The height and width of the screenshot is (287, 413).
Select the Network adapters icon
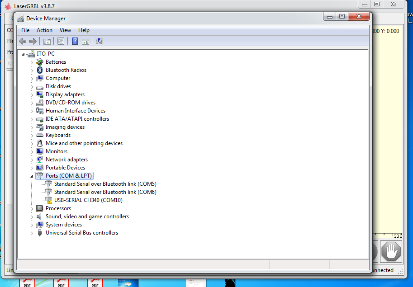[40, 160]
